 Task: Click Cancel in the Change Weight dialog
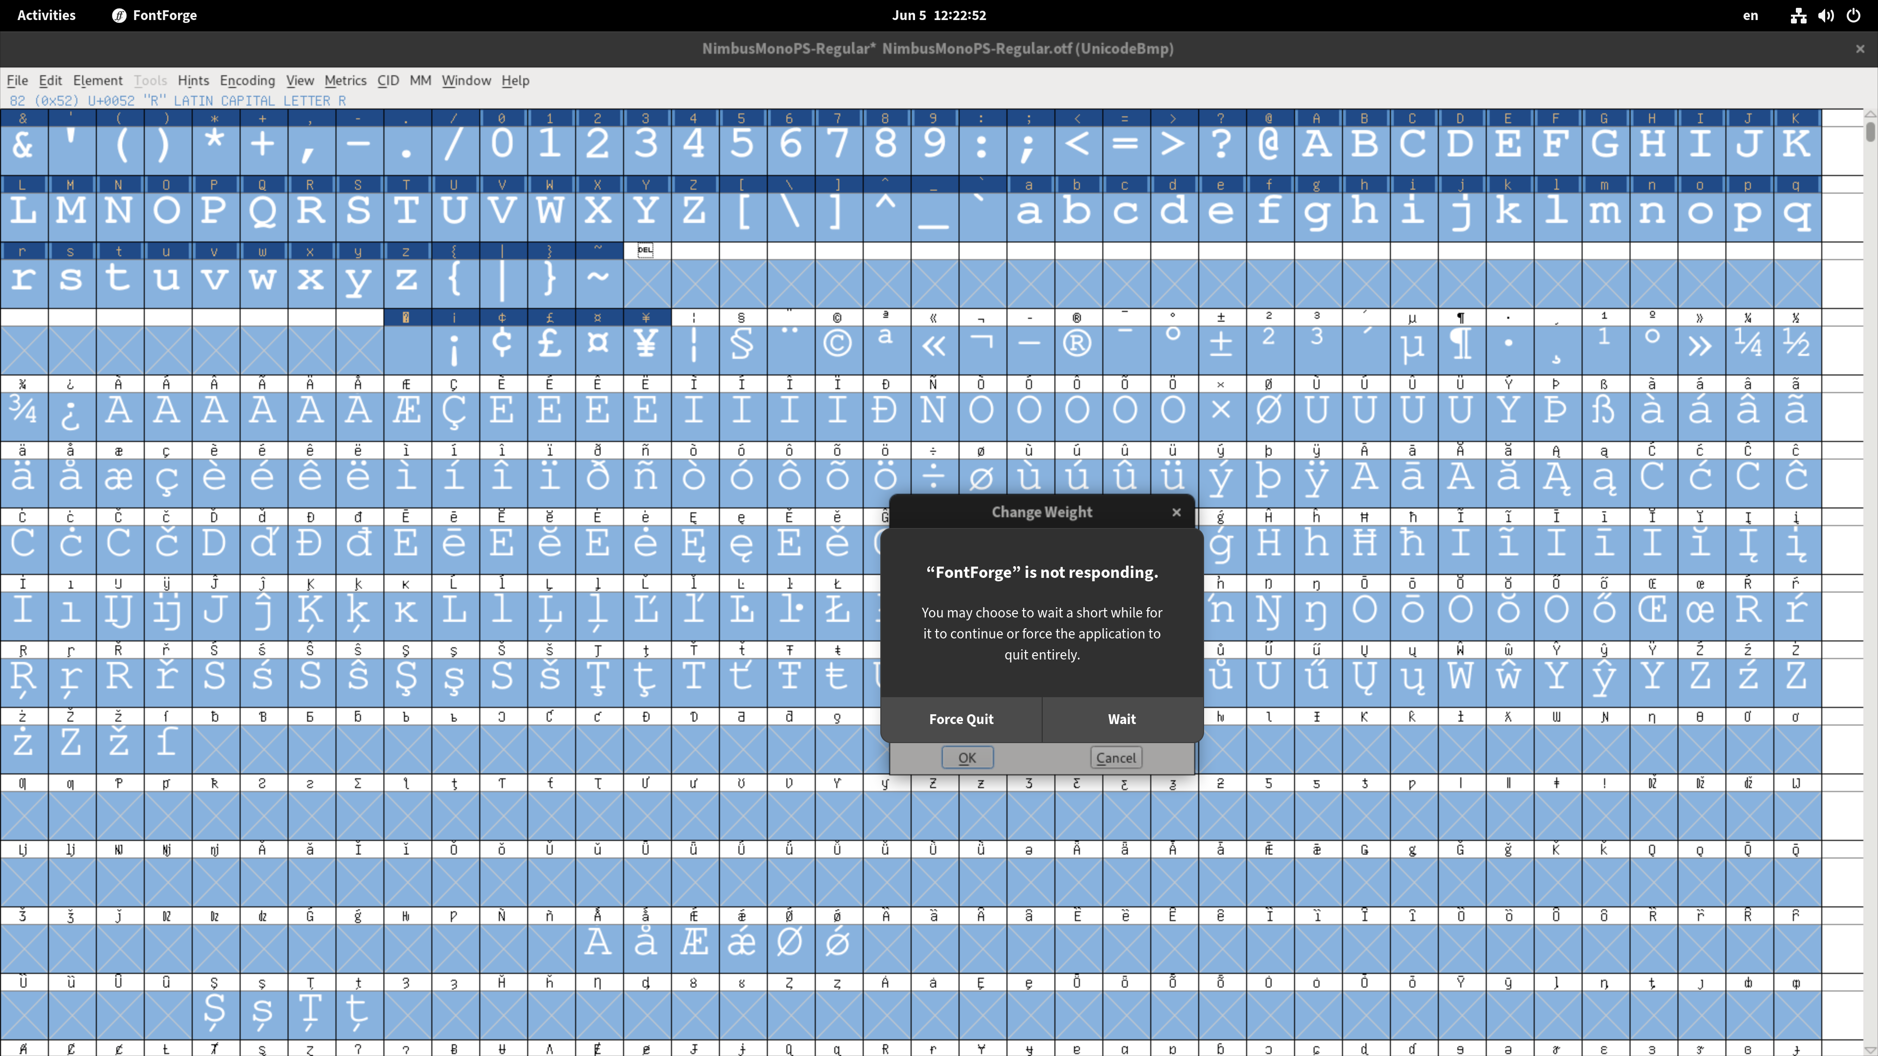1116,757
